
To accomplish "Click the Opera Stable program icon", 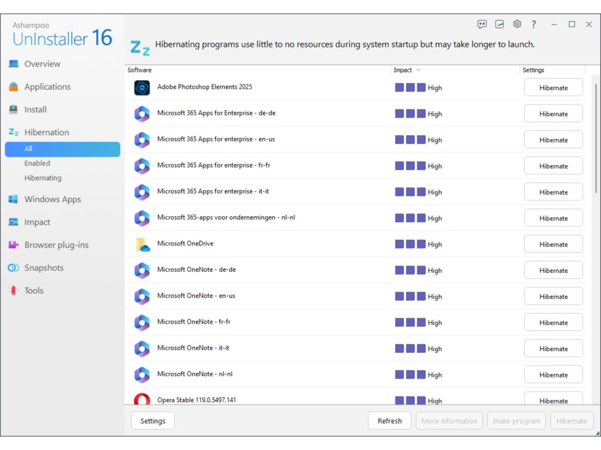I will (142, 400).
